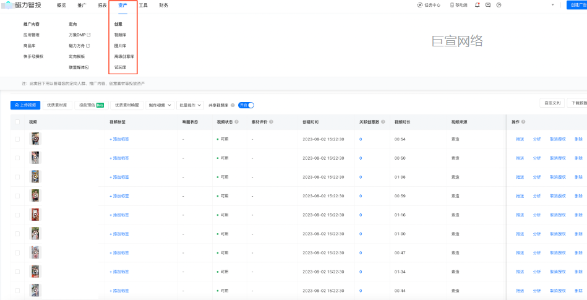Click info icon beside 共享视频库
This screenshot has height=300, width=587.
tap(233, 105)
